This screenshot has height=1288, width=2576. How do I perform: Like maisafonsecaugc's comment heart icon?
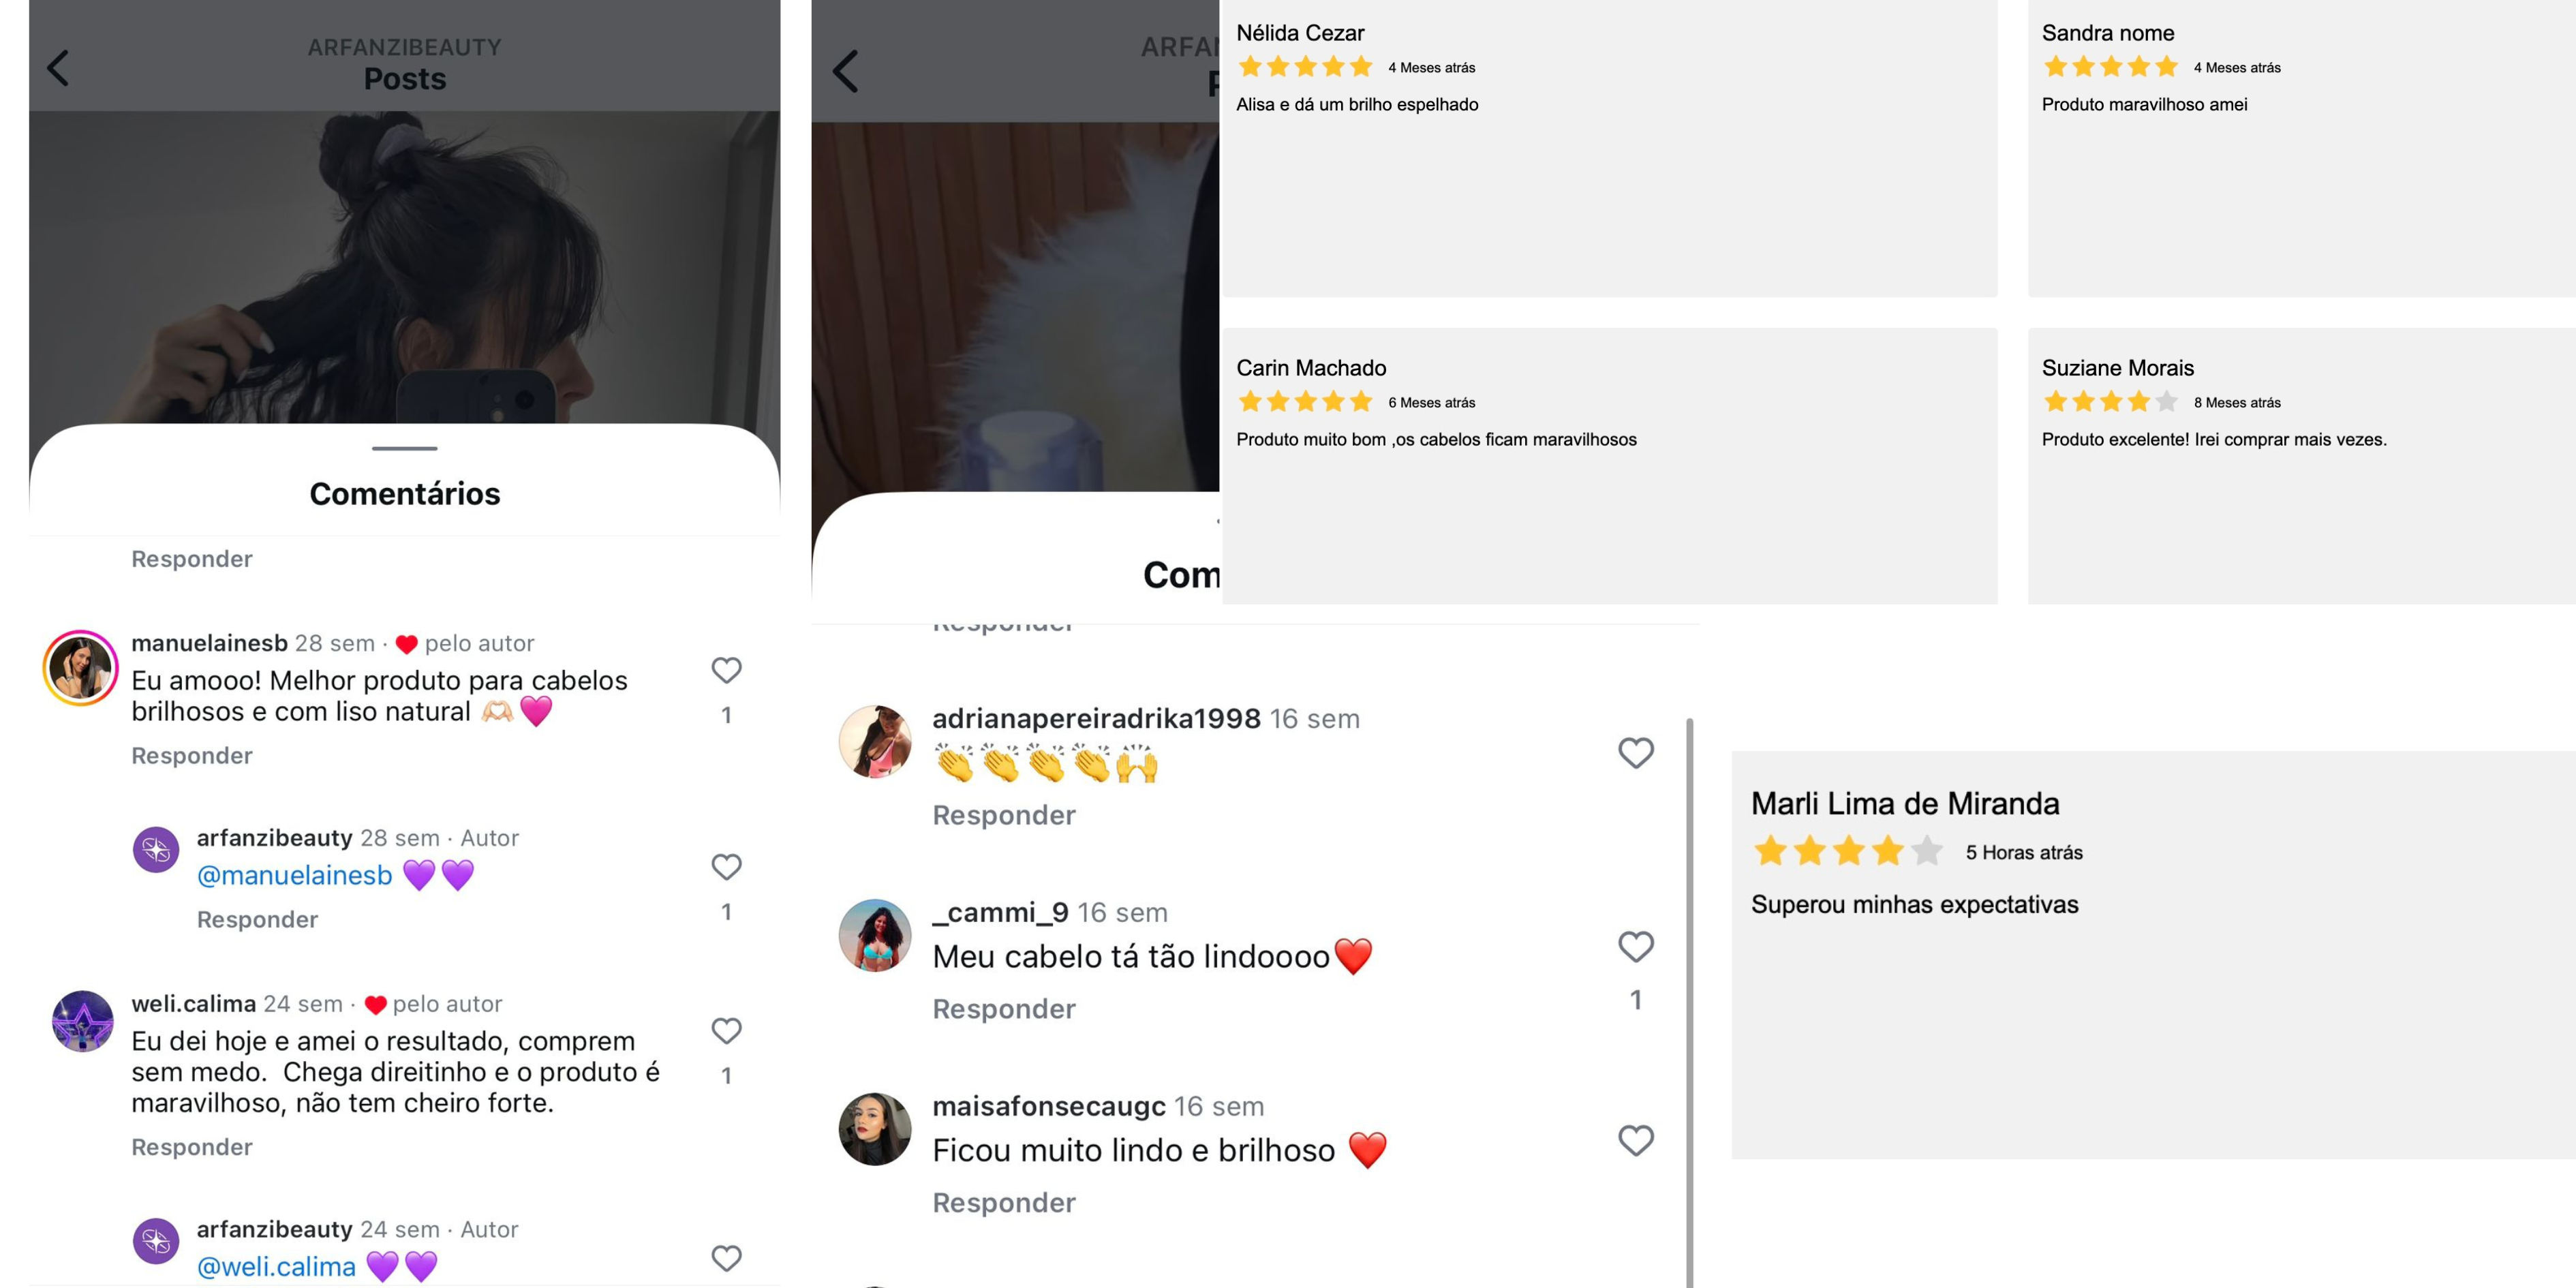tap(1636, 1140)
